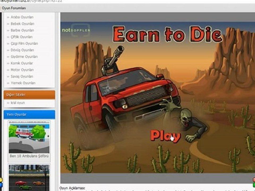Open the kral oyun link
Viewport: 255px width, 191px height.
pyautogui.click(x=18, y=103)
